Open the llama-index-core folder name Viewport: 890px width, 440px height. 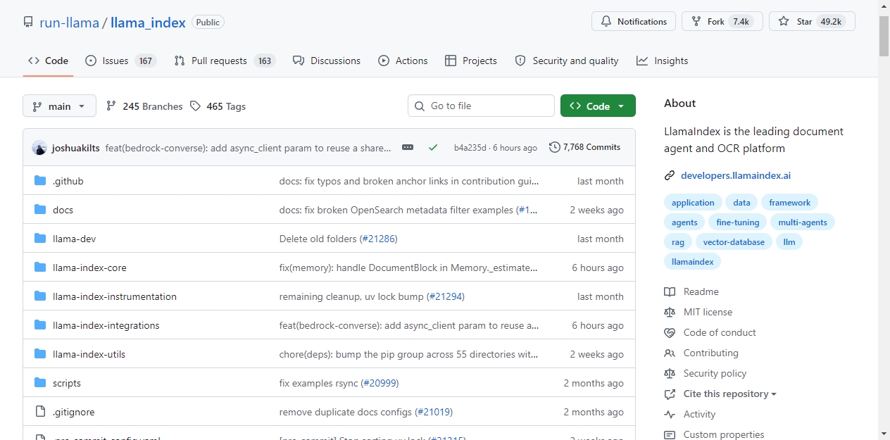(89, 268)
